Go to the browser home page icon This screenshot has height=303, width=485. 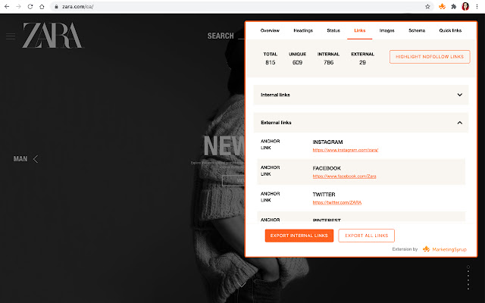click(42, 7)
